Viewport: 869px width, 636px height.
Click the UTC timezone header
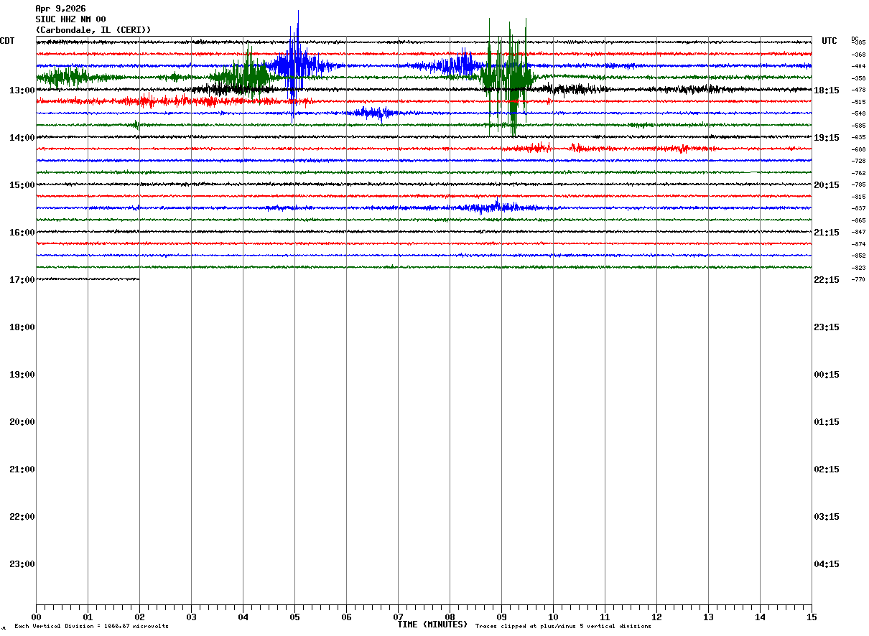pyautogui.click(x=829, y=41)
